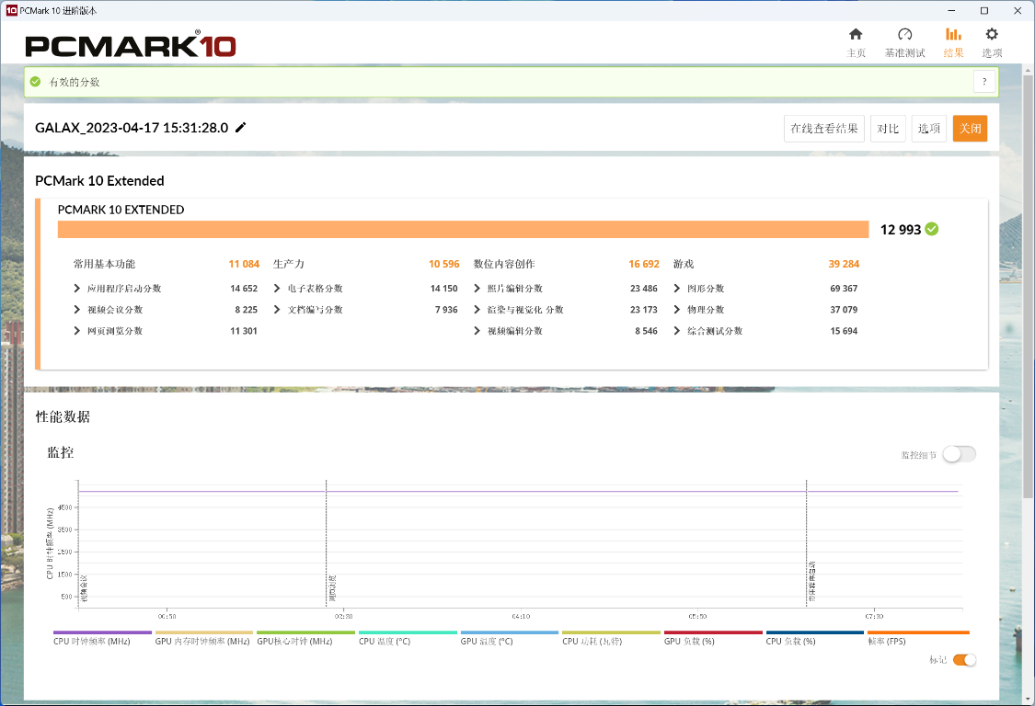Click the vertical scrollbar thumb
The width and height of the screenshot is (1035, 706).
pos(1029,286)
